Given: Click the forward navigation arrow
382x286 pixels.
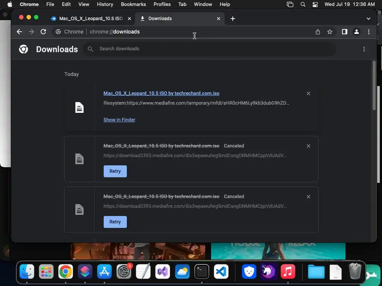Looking at the screenshot, I should coord(31,32).
